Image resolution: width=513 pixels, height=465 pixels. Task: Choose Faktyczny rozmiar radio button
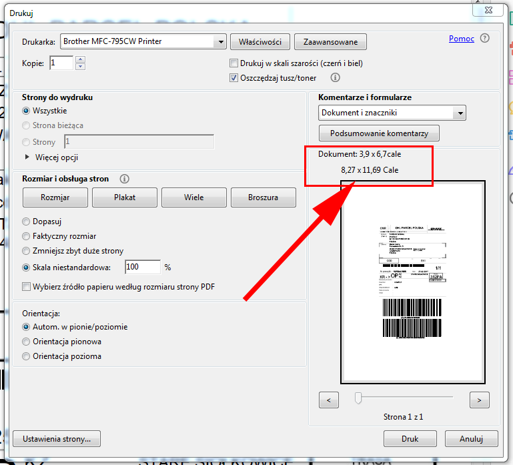27,236
